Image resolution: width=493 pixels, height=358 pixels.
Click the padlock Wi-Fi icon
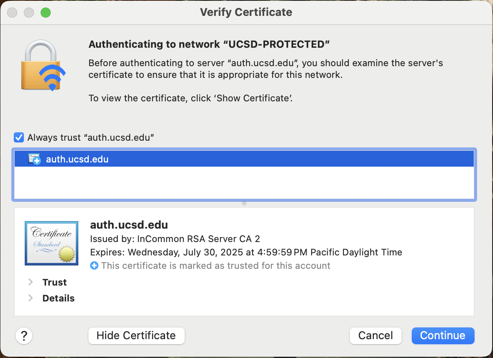click(x=44, y=66)
